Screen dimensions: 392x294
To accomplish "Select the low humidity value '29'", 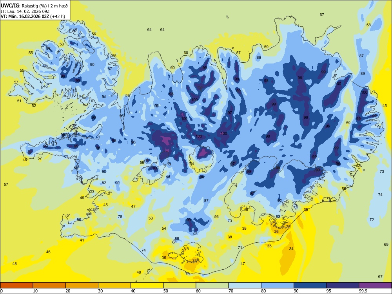I will tap(288, 227).
